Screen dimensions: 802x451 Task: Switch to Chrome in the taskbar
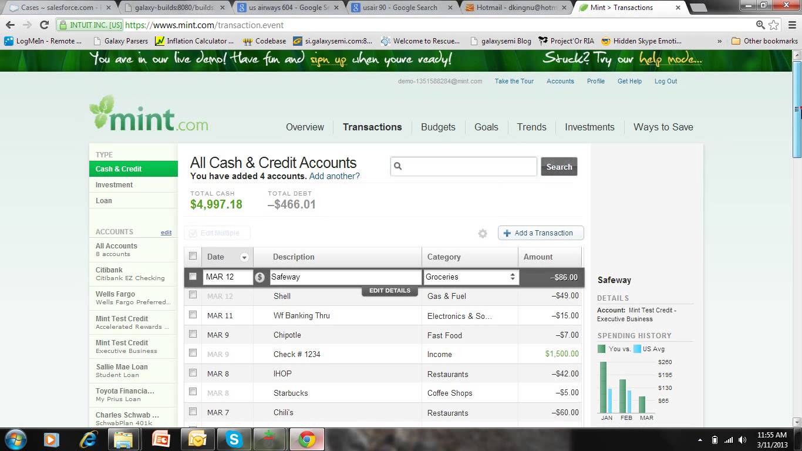pos(306,439)
